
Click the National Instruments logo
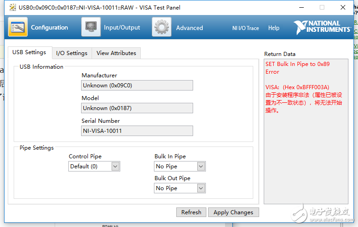pyautogui.click(x=322, y=27)
